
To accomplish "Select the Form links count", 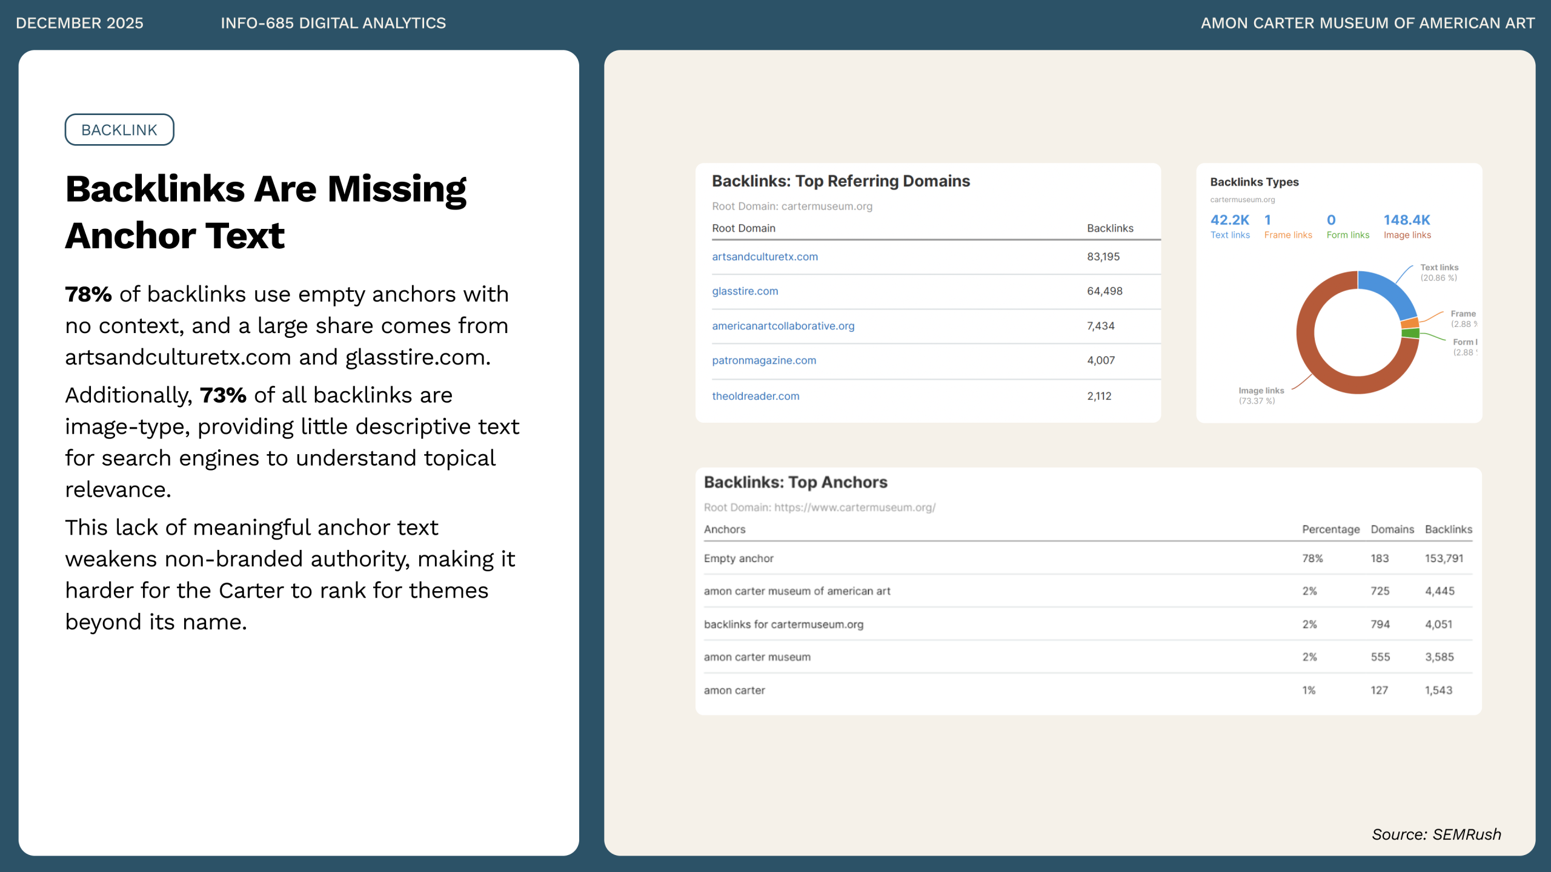I will coord(1330,220).
